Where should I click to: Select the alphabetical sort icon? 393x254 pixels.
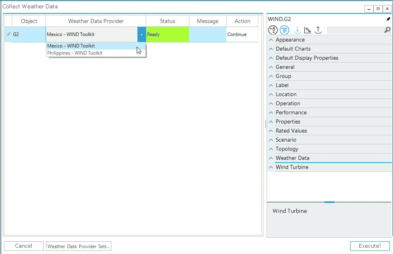click(273, 30)
